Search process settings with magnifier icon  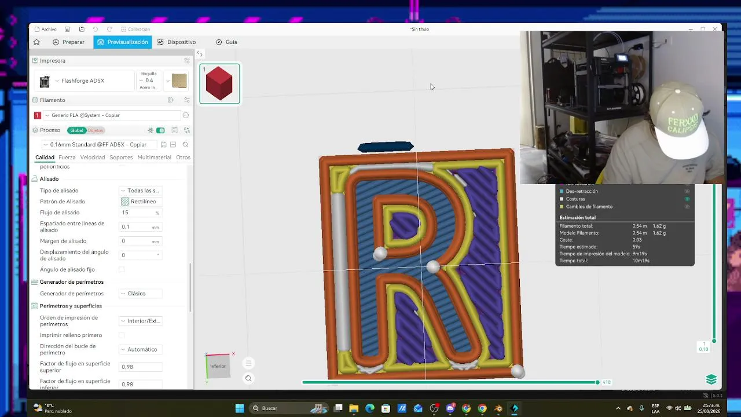185,145
